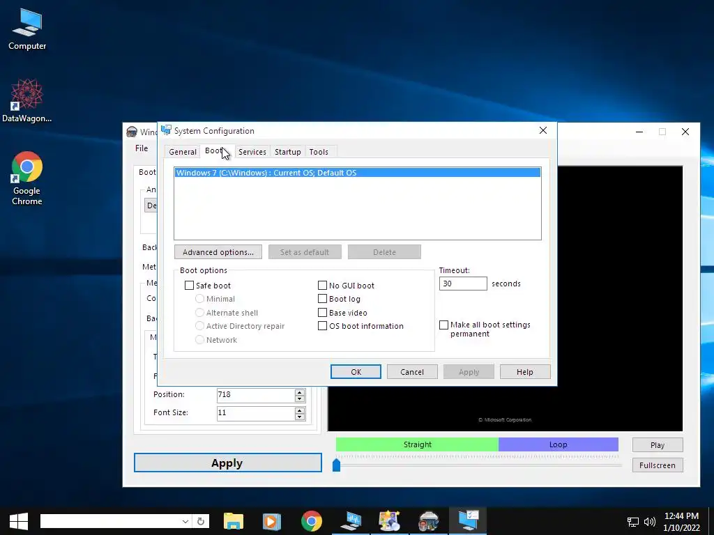714x535 pixels.
Task: Switch to the Services tab
Action: tap(252, 152)
